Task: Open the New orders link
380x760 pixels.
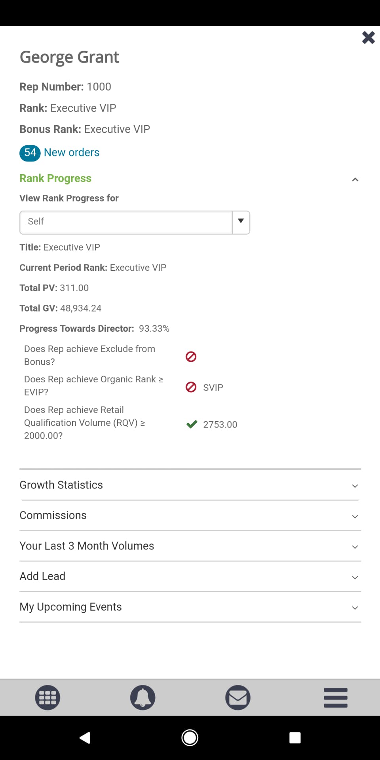Action: pos(72,152)
